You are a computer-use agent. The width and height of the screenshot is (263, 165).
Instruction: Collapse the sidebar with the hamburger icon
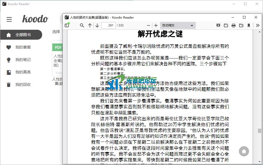point(9,19)
